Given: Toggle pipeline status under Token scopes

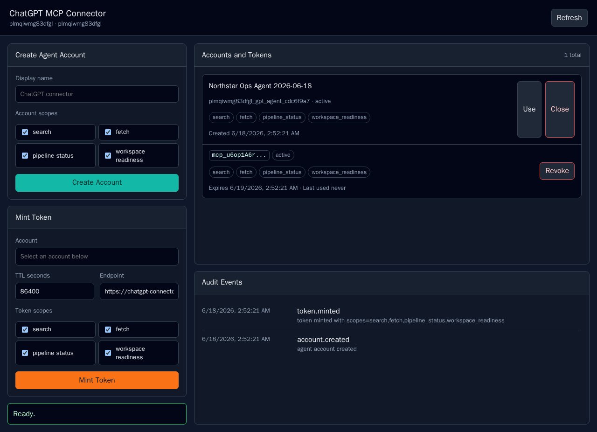Looking at the screenshot, I should tap(25, 353).
